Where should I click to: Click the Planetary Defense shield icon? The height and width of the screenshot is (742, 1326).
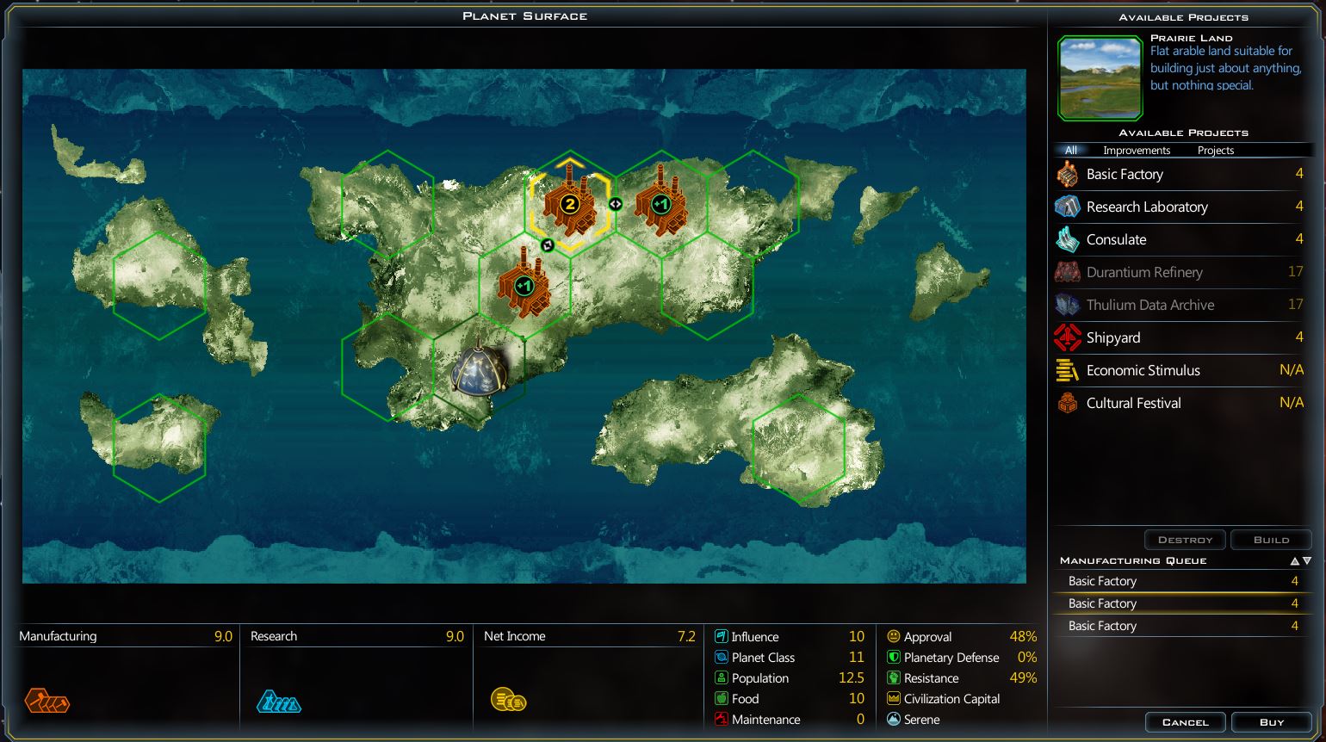pos(894,658)
